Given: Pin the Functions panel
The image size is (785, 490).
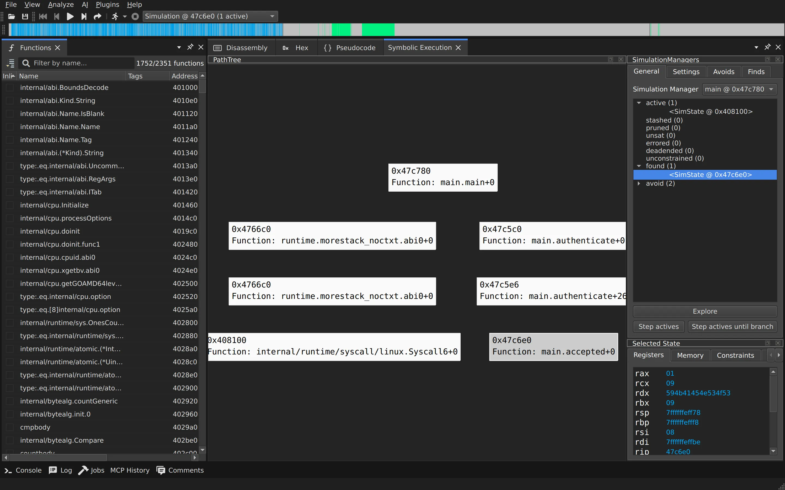Looking at the screenshot, I should 190,47.
